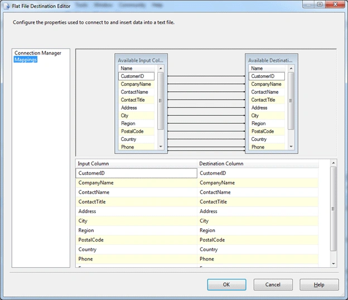The height and width of the screenshot is (300, 348).
Task: Click Name header in Available Input Columns
Action: tap(136, 68)
